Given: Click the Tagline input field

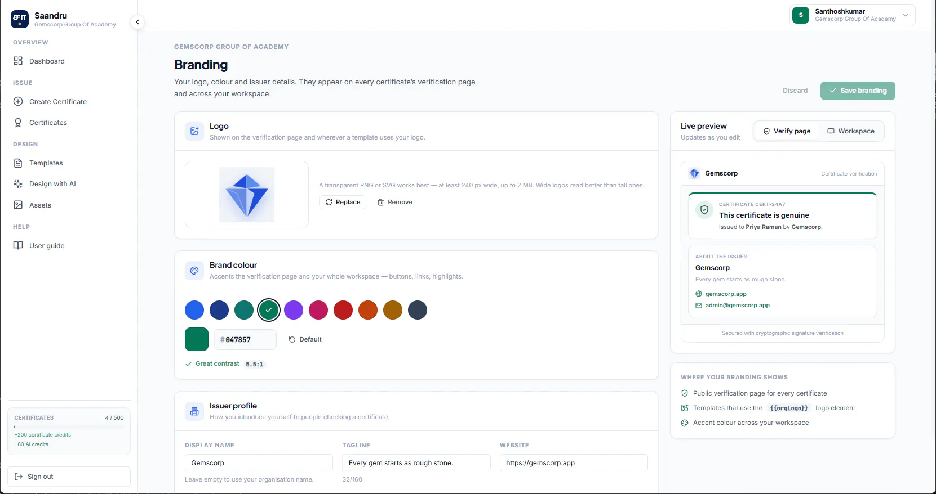Looking at the screenshot, I should (x=416, y=463).
